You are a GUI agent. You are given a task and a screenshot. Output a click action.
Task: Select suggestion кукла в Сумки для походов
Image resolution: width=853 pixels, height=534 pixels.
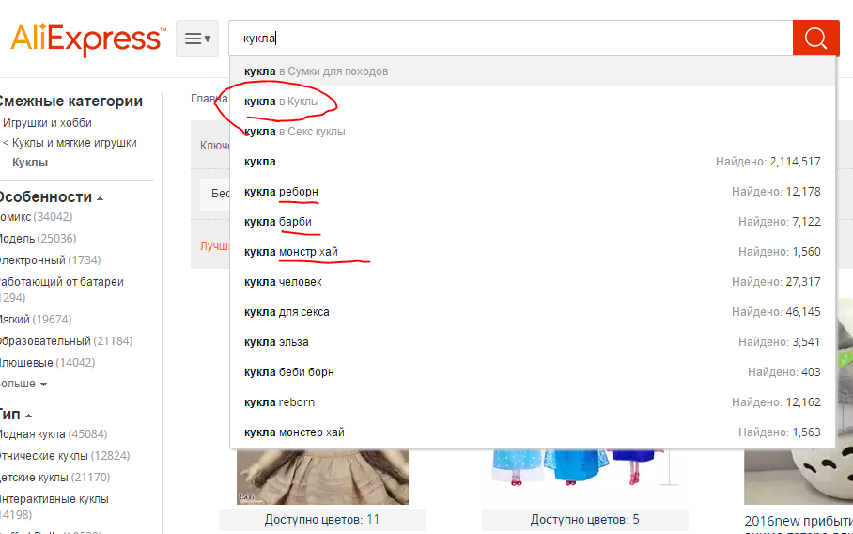tap(533, 71)
